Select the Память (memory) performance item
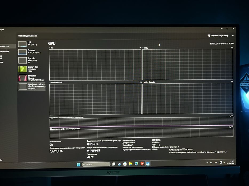The image size is (249, 186). coord(31,52)
